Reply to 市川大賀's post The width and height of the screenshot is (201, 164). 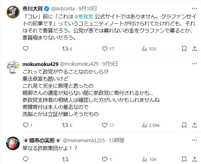pyautogui.click(x=26, y=49)
